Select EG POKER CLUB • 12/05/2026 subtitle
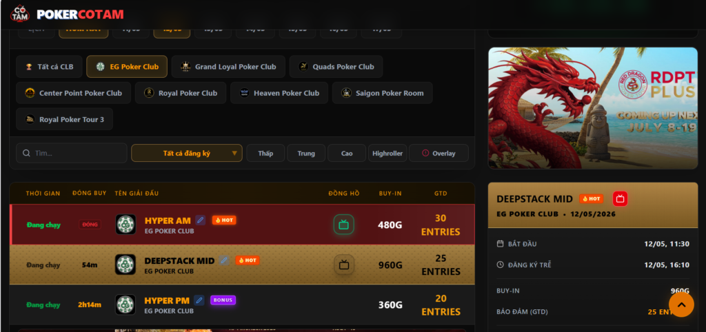Screen dimensions: 706x332 [x=556, y=214]
